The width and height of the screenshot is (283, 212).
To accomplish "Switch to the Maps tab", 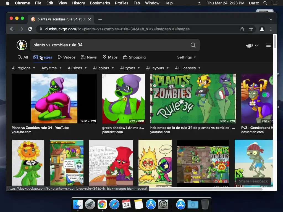I will point(110,57).
